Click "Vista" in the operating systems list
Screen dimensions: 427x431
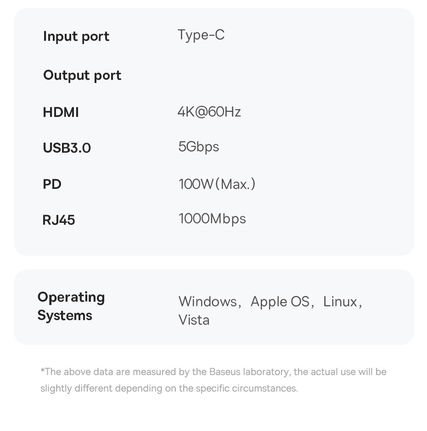point(194,320)
